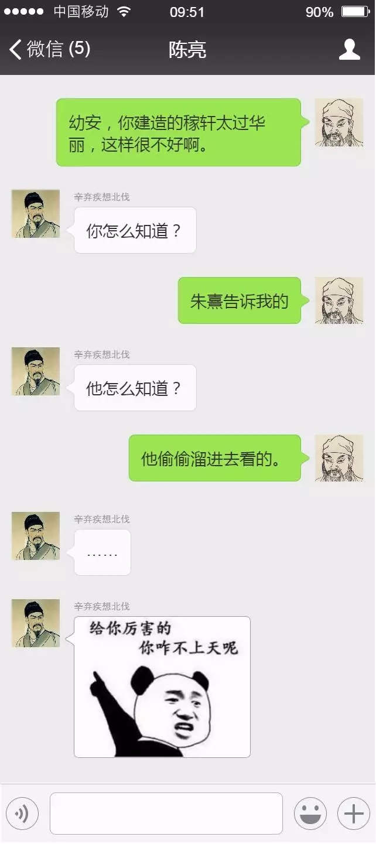Return to 微信 (5) chat list

(50, 50)
